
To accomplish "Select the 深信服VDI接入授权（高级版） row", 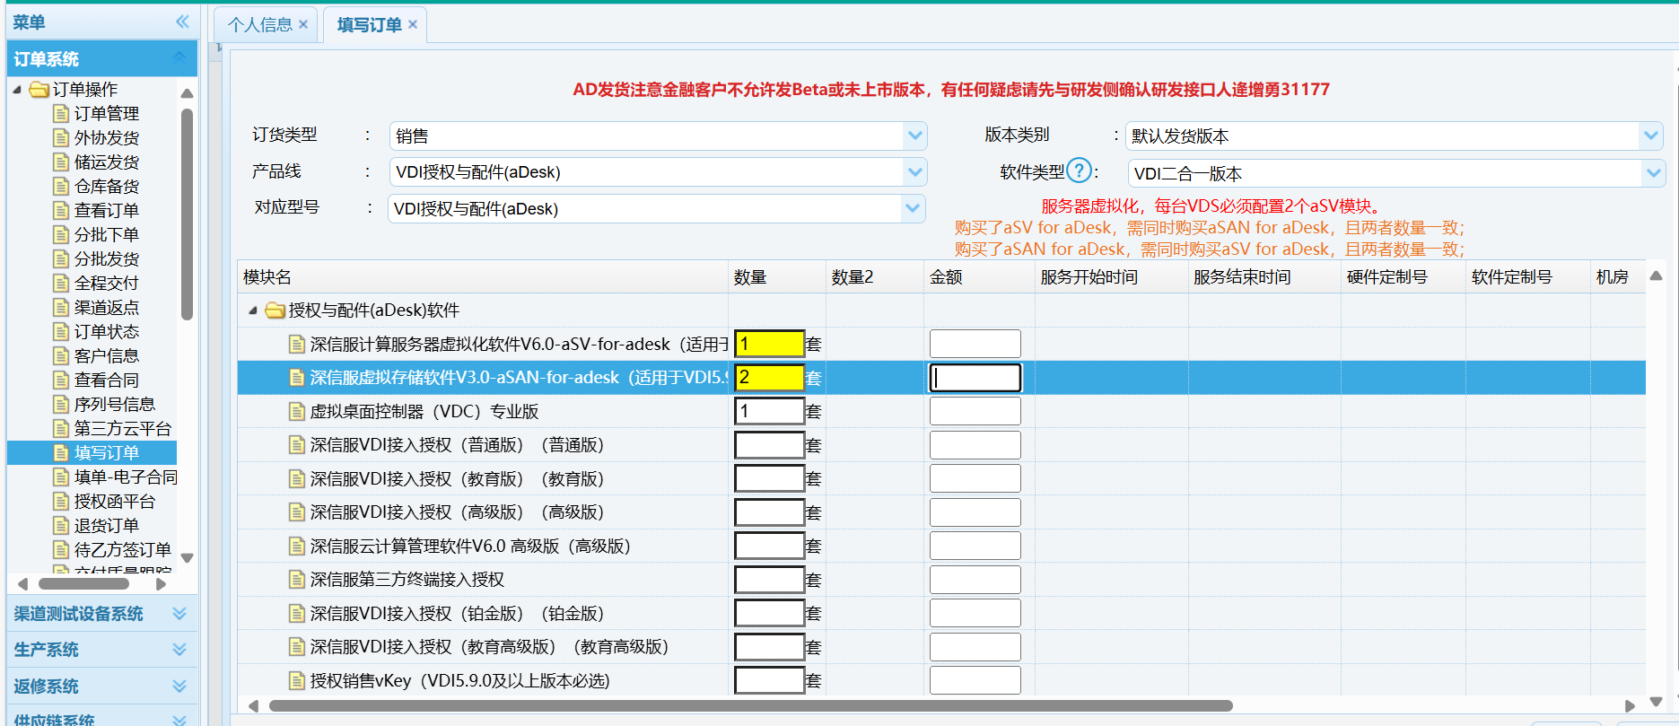I will click(941, 512).
